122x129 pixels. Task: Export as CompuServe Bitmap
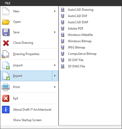90,54
